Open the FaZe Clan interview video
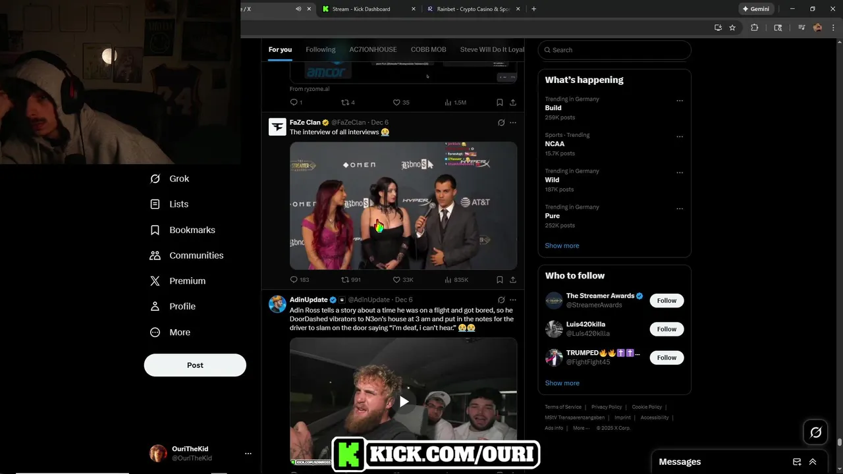 [403, 205]
